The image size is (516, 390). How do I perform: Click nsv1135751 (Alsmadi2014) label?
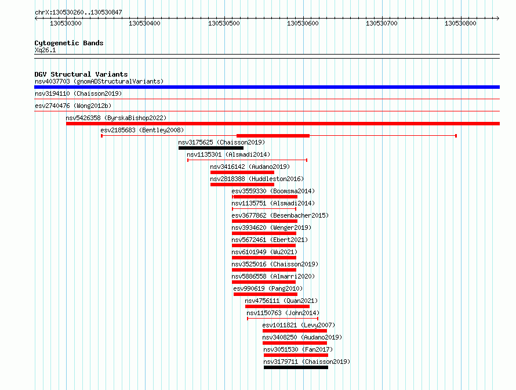pos(273,203)
